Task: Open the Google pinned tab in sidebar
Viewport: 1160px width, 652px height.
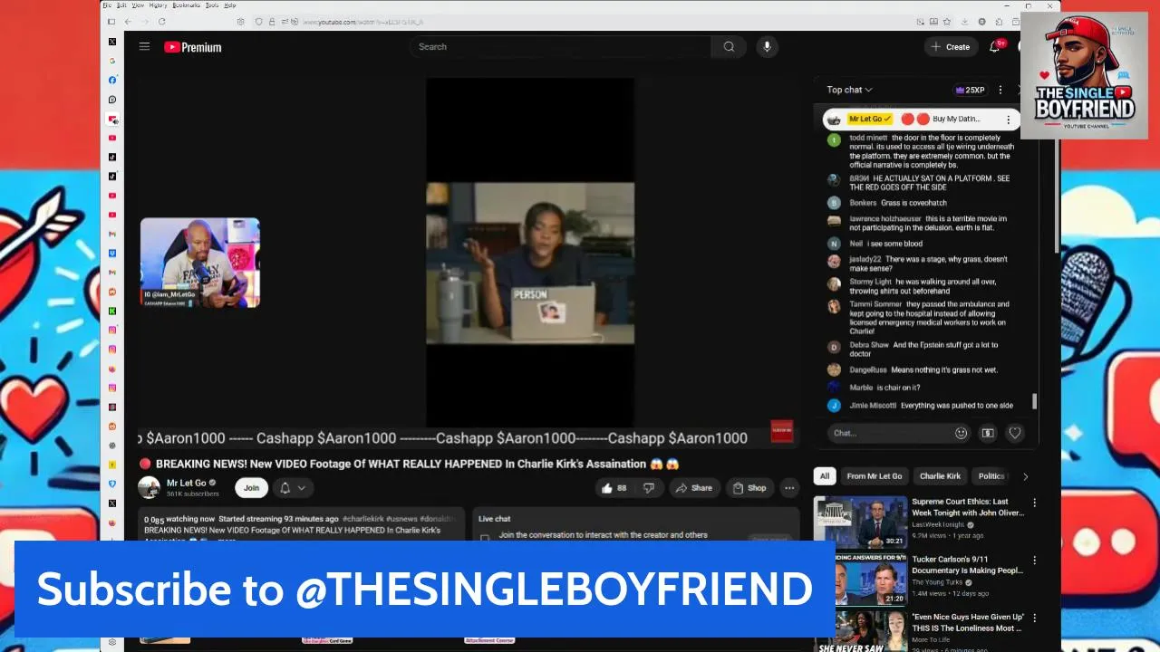Action: [x=112, y=61]
